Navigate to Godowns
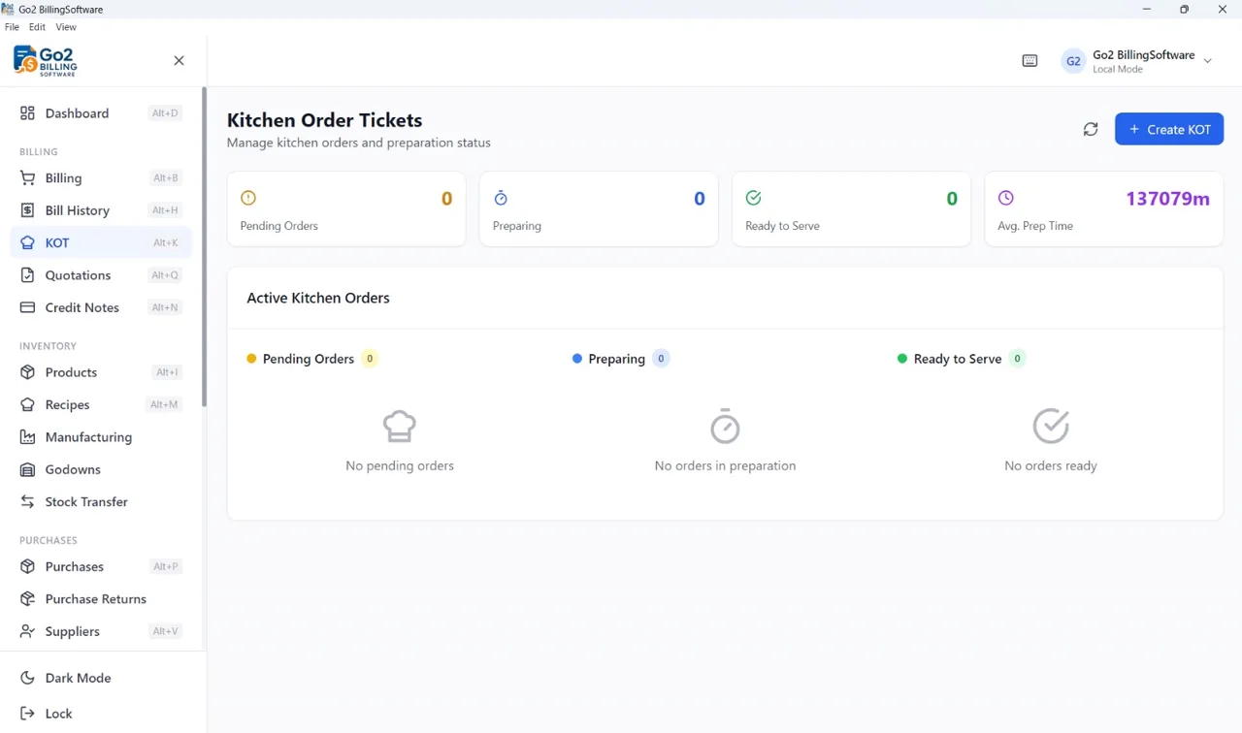Screen dimensions: 1242x733 [x=101, y=469]
